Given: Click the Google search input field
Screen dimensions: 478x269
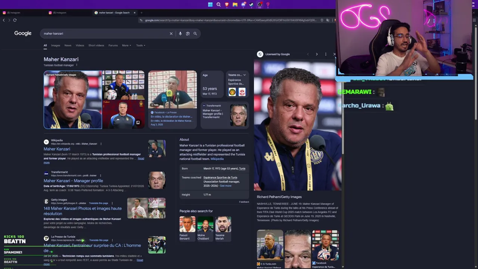Looking at the screenshot, I should (105, 34).
